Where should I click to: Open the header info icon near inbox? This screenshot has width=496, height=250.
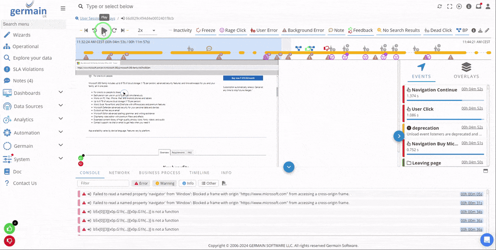coord(469,6)
